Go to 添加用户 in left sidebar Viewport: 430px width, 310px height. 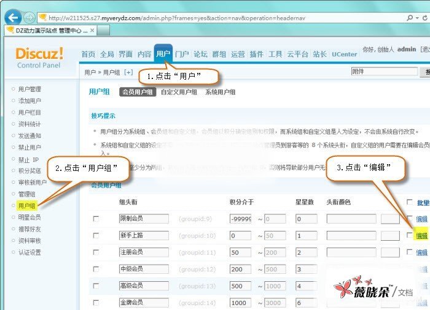(29, 100)
